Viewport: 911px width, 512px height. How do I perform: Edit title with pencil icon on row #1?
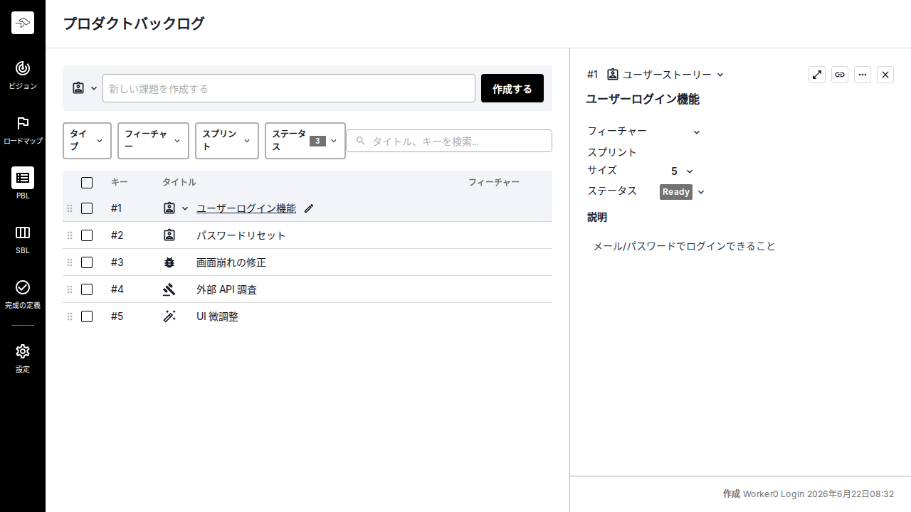pyautogui.click(x=309, y=208)
